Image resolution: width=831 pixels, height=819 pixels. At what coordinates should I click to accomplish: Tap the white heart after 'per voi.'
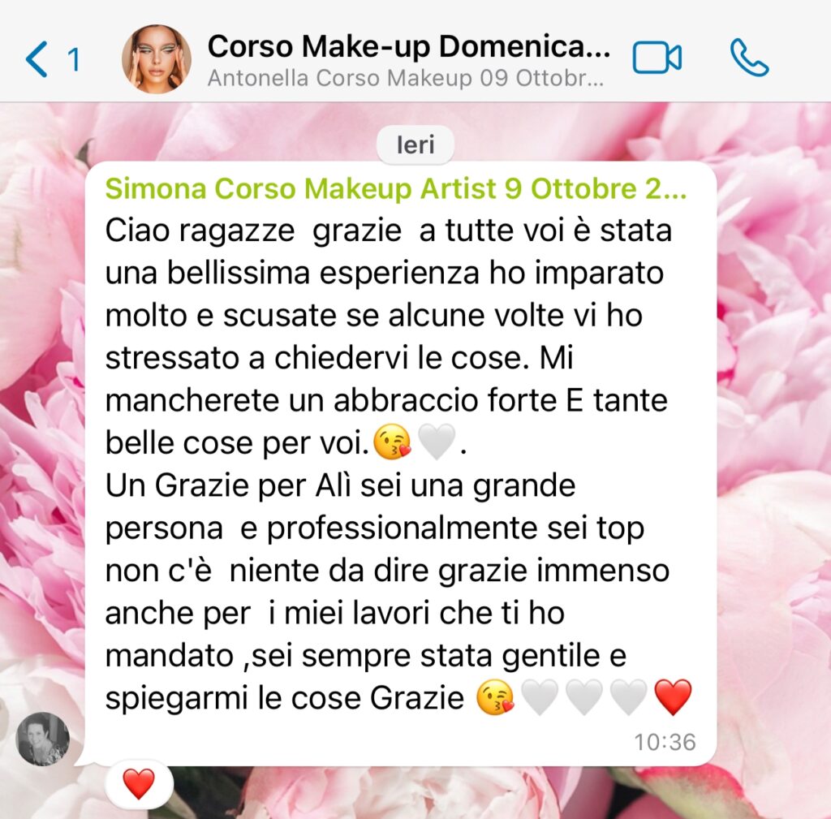[x=436, y=442]
